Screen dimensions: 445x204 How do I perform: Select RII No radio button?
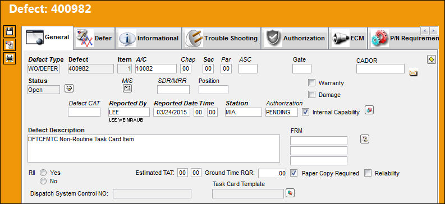43,181
